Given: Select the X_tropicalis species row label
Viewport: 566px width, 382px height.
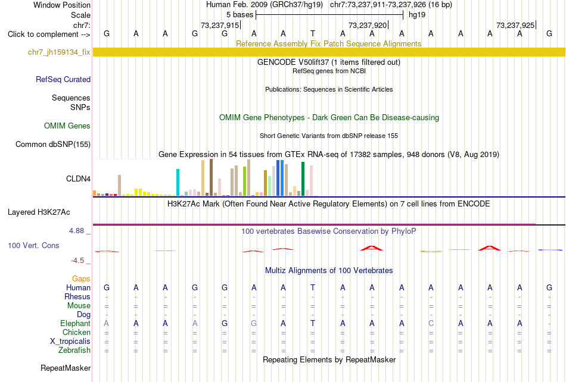Looking at the screenshot, I should pos(70,342).
